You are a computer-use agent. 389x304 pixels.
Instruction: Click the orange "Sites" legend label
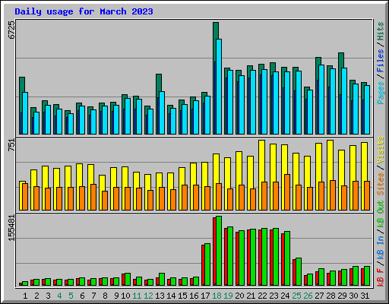[x=381, y=184]
